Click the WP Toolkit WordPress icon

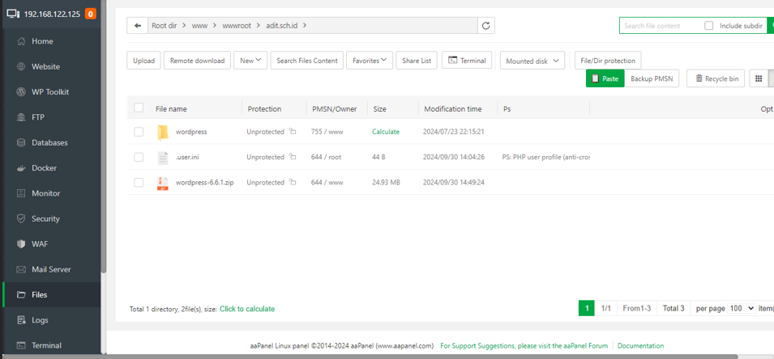[21, 92]
